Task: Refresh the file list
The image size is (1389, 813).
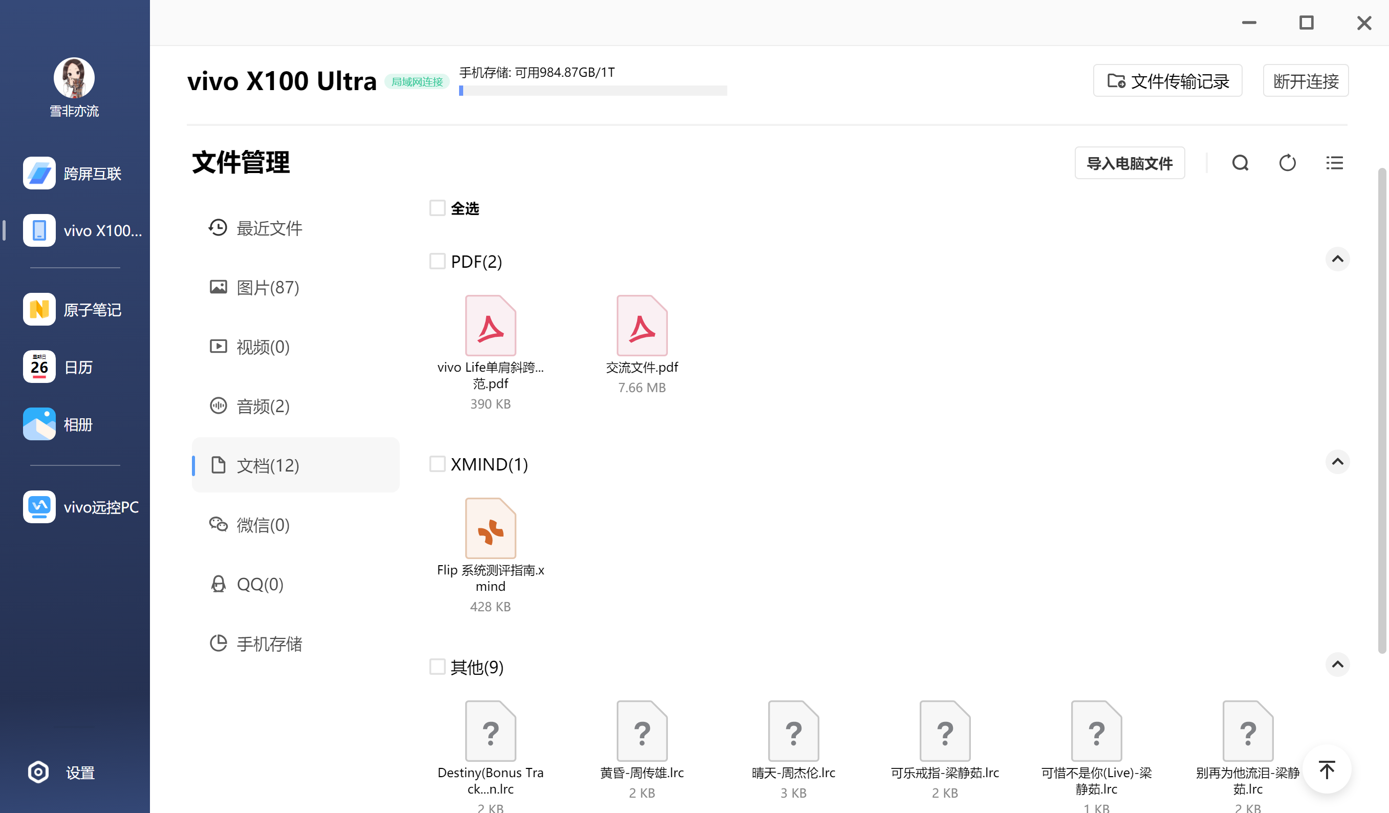Action: (1288, 163)
